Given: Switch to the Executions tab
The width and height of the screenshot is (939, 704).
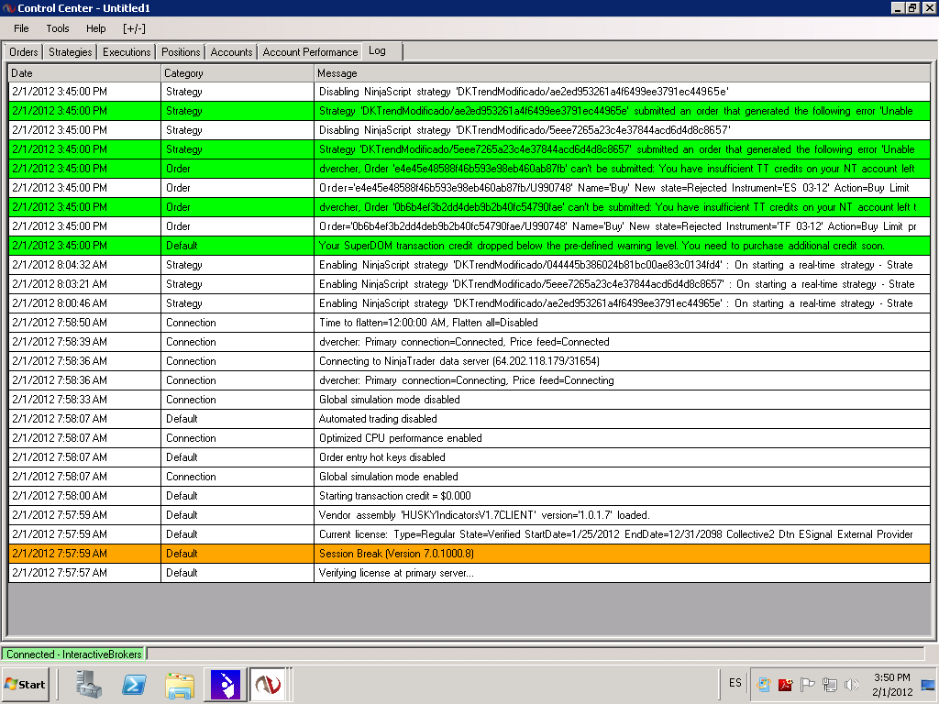Looking at the screenshot, I should coord(127,52).
